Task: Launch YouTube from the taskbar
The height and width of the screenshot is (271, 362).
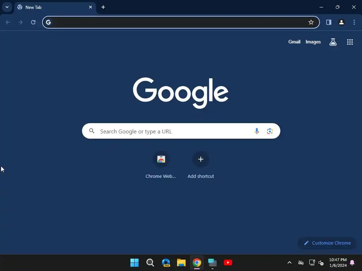Action: (228, 263)
